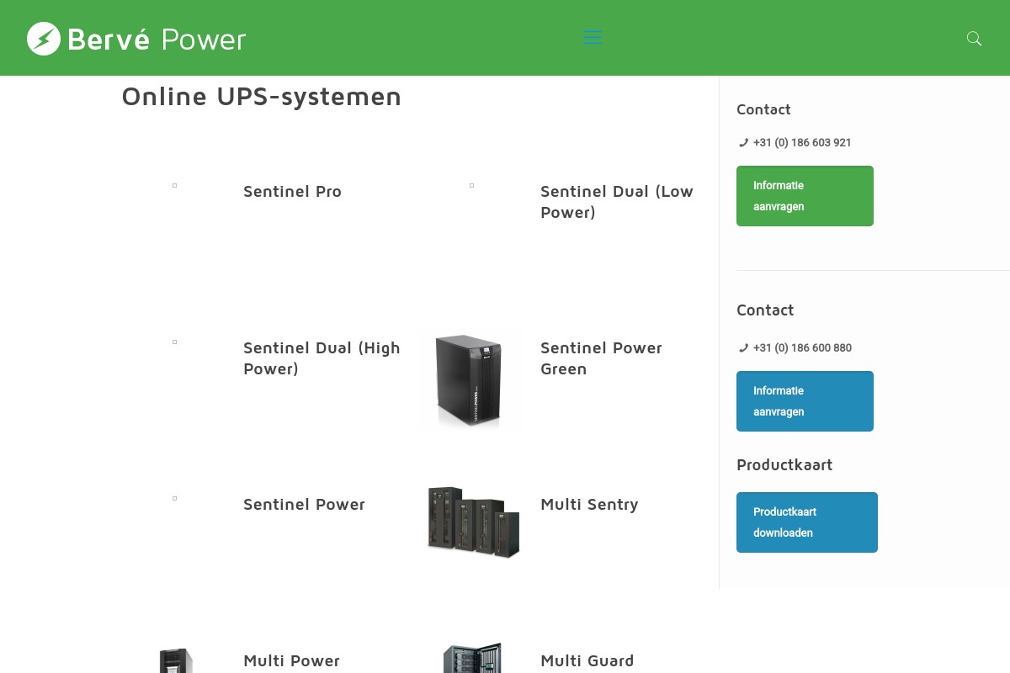
Task: Open the Sentinel Power link
Action: [x=304, y=504]
